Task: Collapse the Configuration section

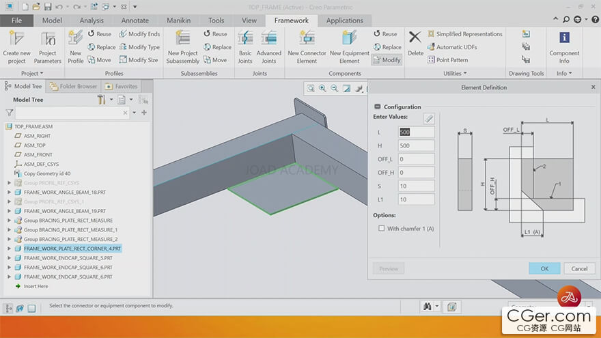Action: (377, 107)
